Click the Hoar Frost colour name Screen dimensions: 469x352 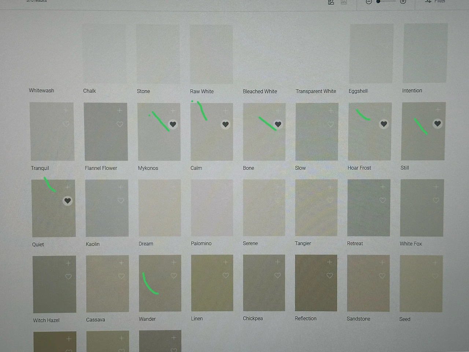click(x=359, y=168)
